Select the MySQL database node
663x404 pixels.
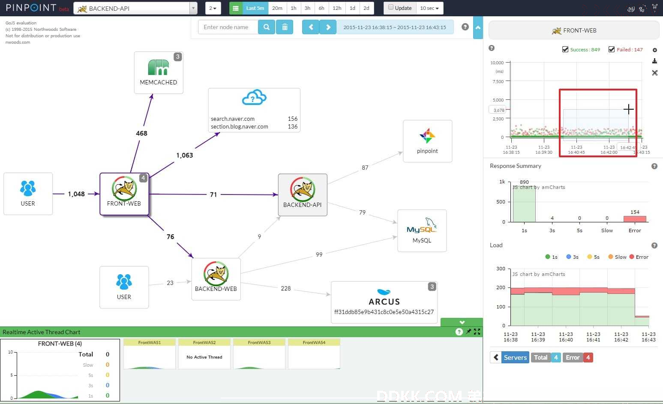[422, 230]
